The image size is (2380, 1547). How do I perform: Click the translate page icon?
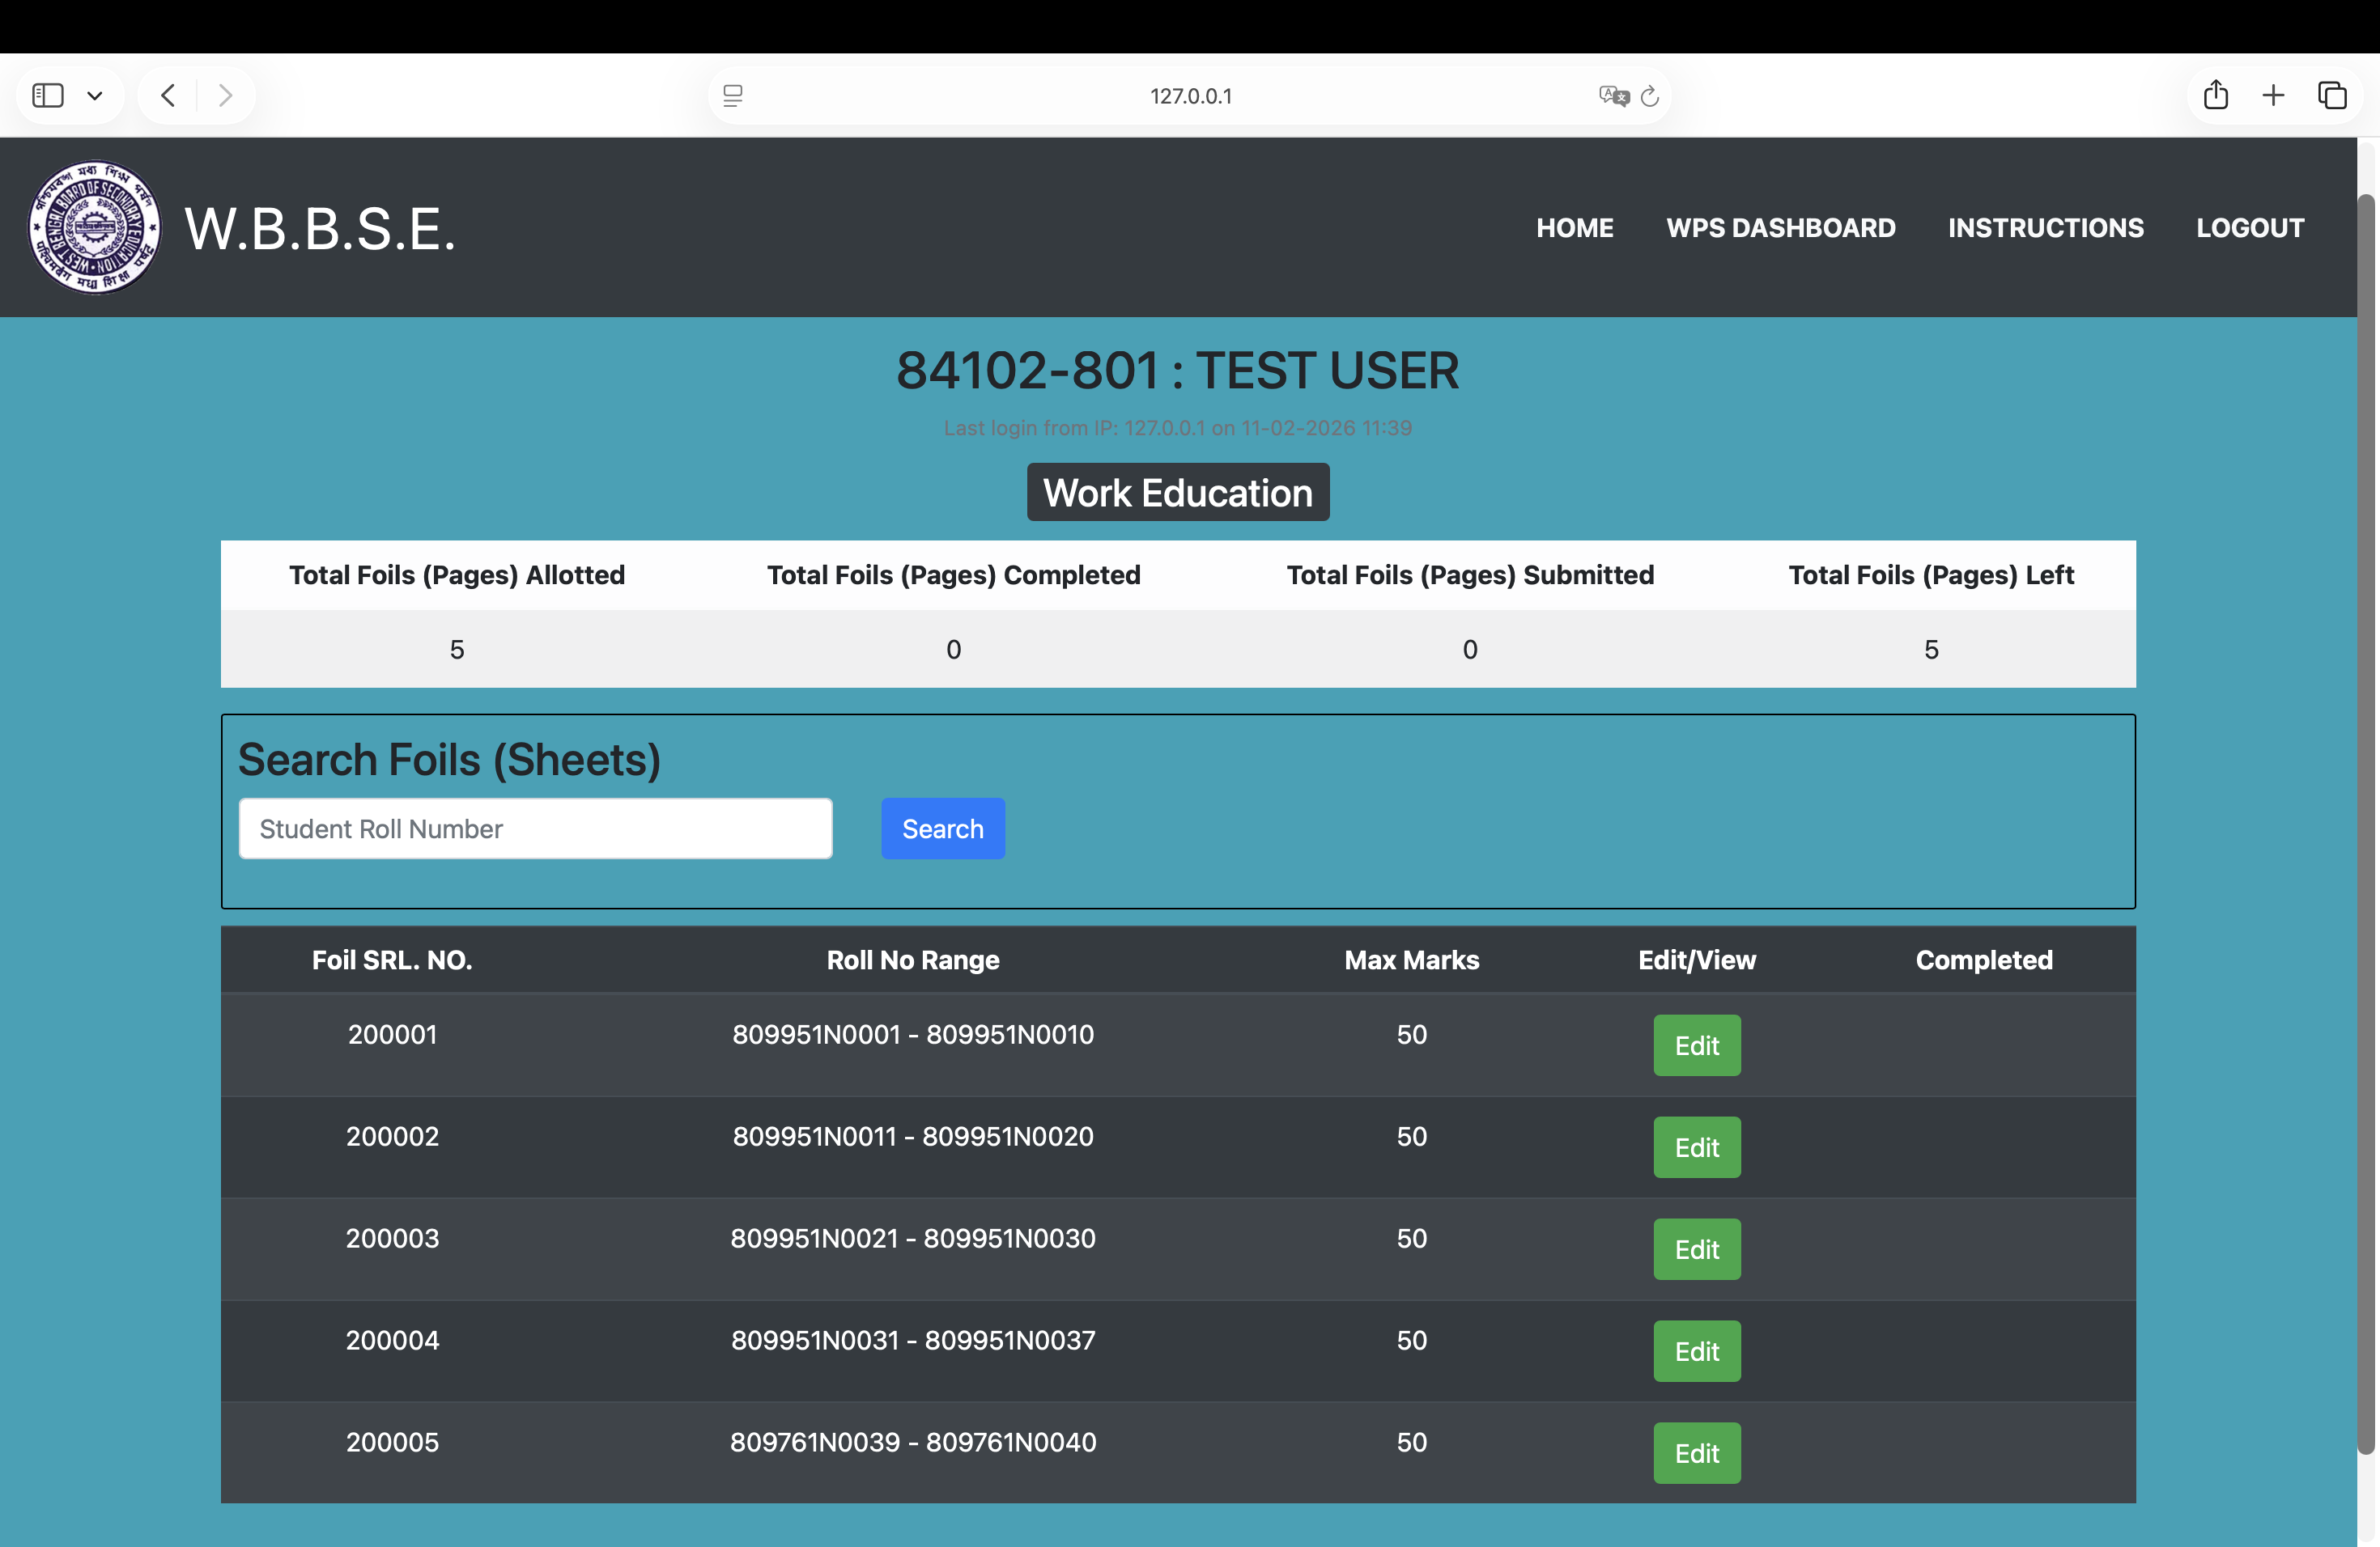(1613, 96)
